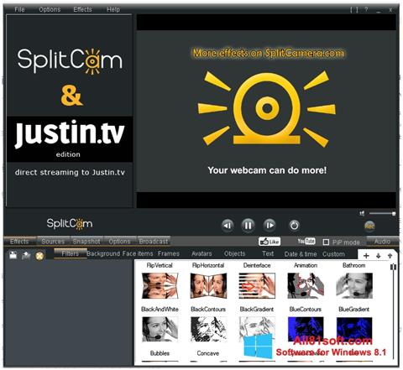Open the Snapshot tab
This screenshot has width=403, height=370.
click(86, 242)
